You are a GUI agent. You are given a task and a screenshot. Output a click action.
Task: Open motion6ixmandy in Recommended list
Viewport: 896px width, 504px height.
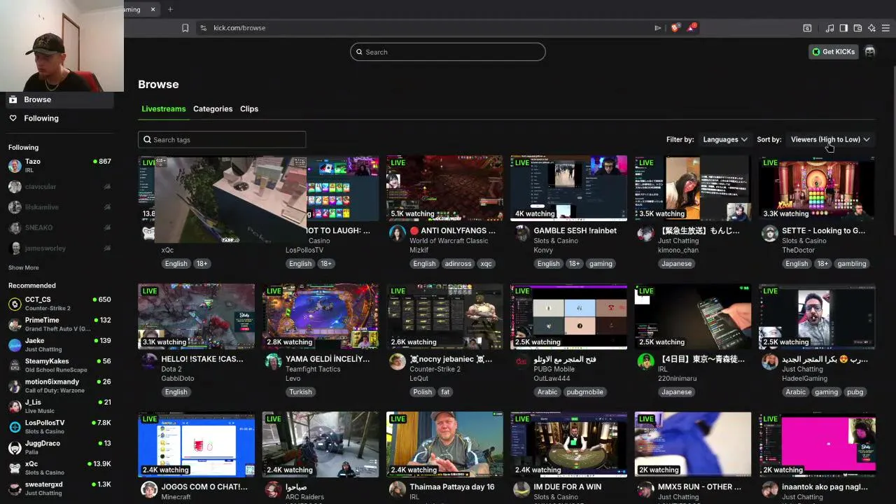tap(59, 386)
